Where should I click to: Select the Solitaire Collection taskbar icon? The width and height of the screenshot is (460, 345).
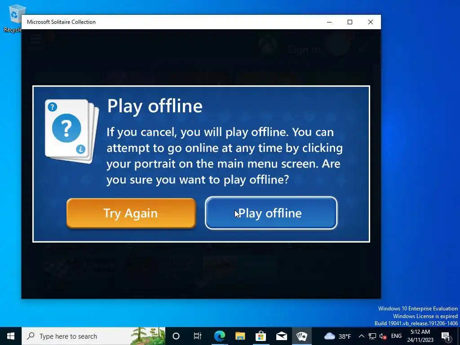click(x=302, y=336)
